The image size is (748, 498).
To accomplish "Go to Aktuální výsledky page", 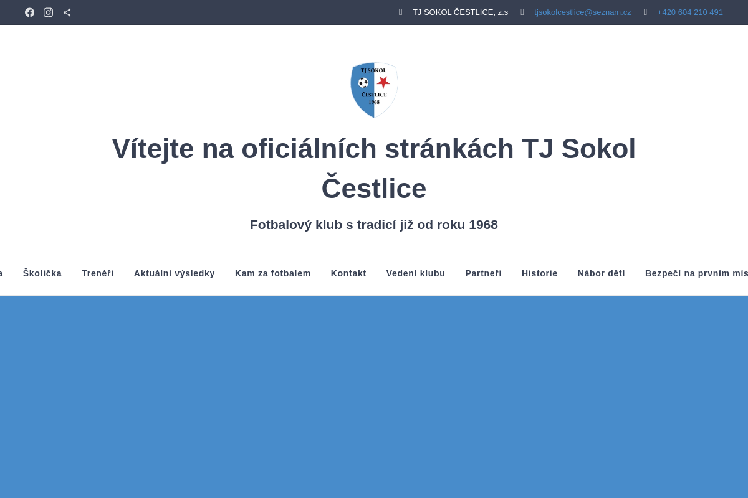I will point(175,273).
